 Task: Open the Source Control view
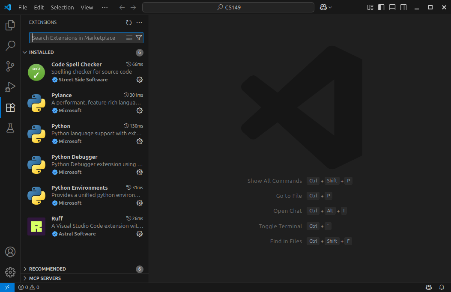pos(10,66)
